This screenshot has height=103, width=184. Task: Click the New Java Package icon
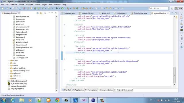74,8
